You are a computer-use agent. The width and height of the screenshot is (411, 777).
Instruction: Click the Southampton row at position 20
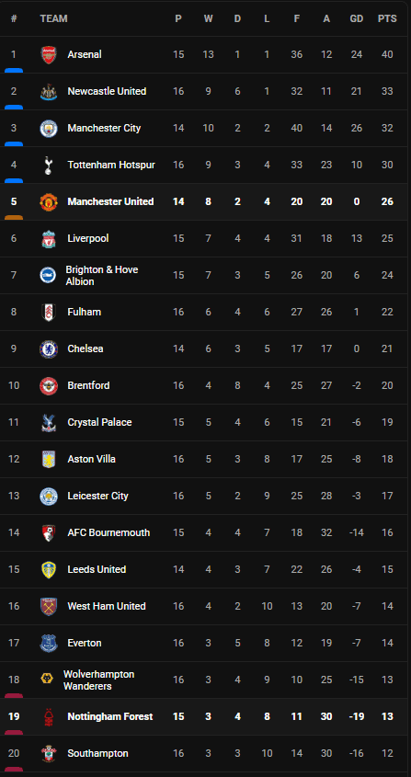click(x=205, y=753)
